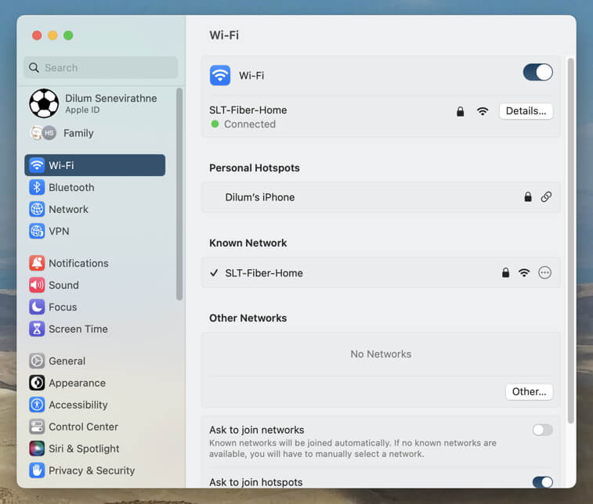Click lock icon on Dilum's iPhone row
The width and height of the screenshot is (593, 504).
click(x=528, y=197)
